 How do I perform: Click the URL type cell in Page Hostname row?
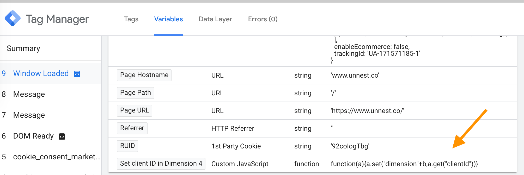pyautogui.click(x=217, y=75)
